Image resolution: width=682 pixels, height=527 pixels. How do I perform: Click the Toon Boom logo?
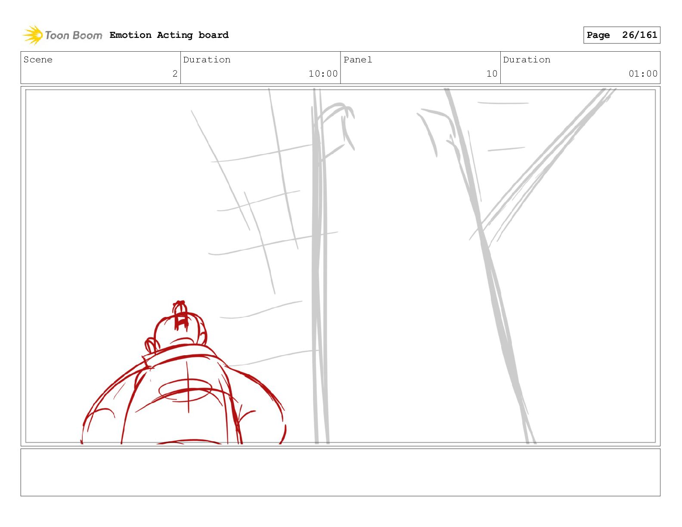coord(62,35)
